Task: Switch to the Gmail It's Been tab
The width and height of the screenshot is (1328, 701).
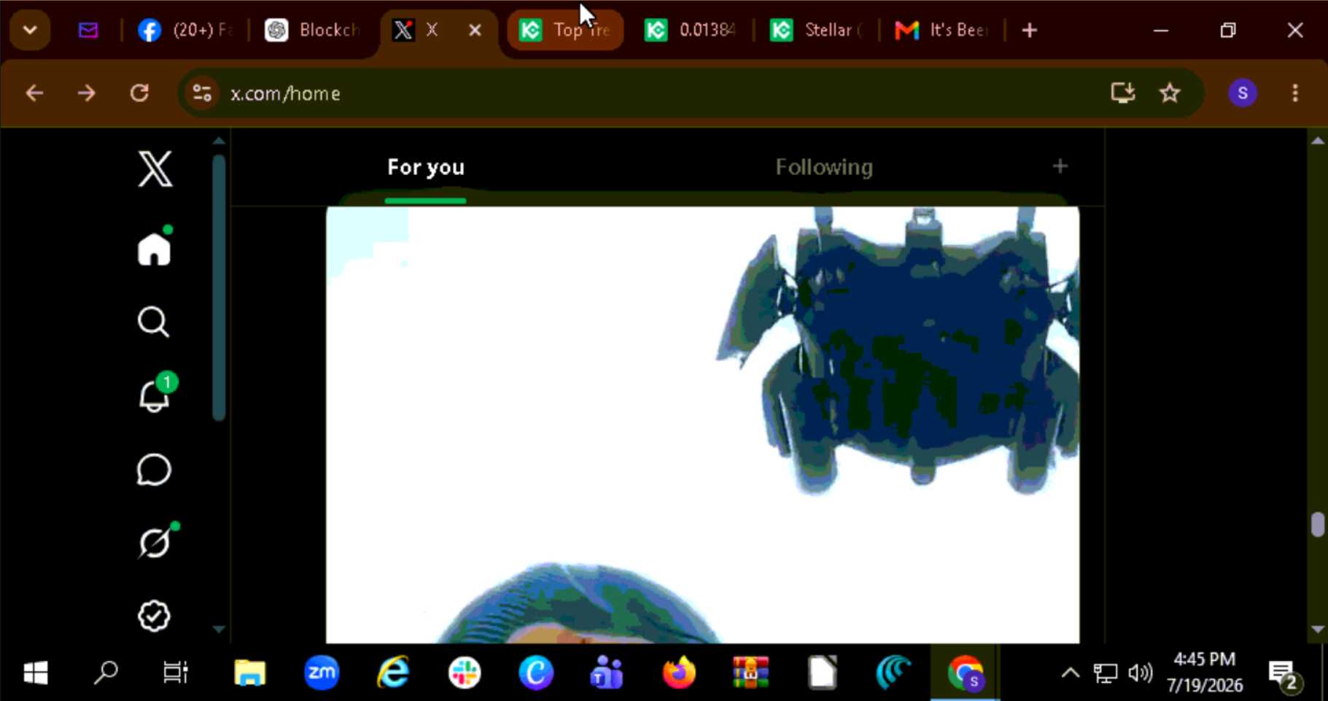Action: click(942, 30)
